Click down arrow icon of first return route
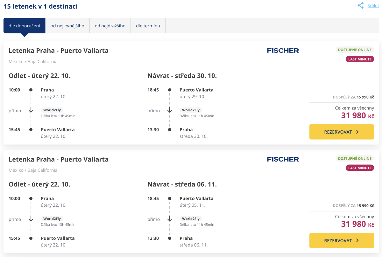 point(169,110)
